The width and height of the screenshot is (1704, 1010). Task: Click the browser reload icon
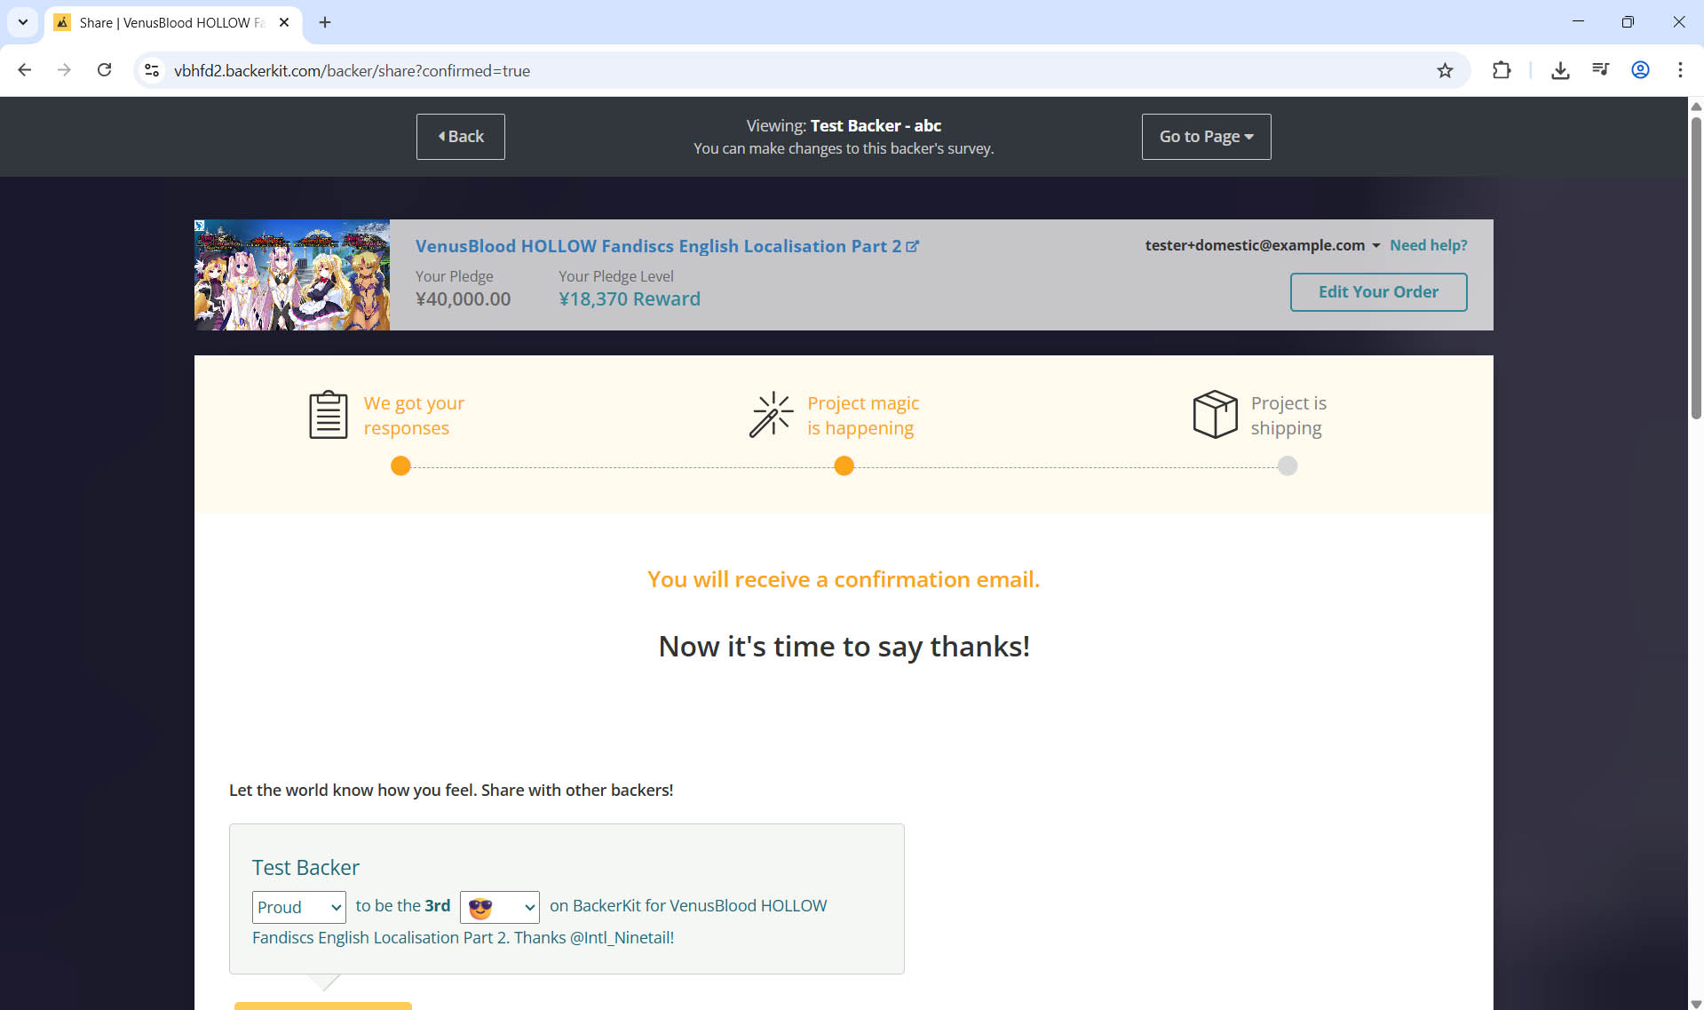pos(104,70)
